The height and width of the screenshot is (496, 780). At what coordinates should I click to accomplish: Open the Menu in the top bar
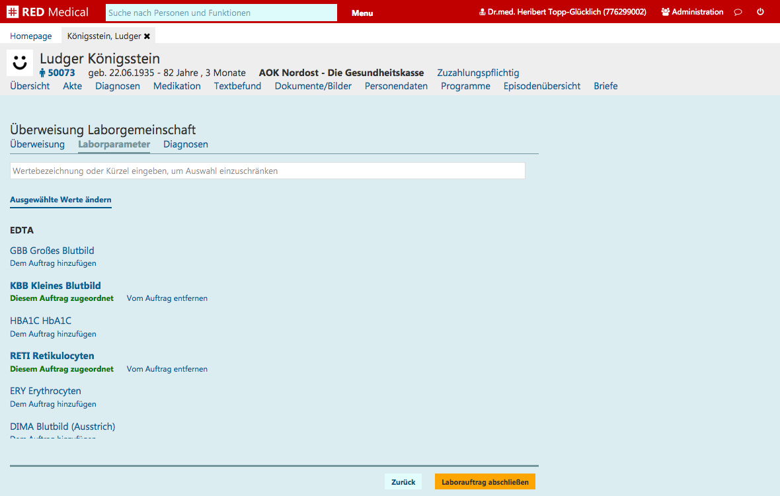click(362, 13)
